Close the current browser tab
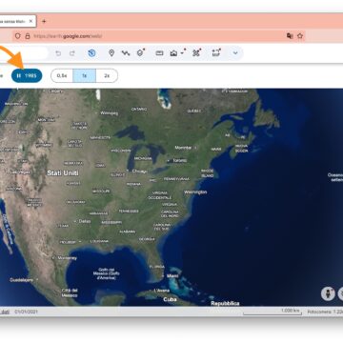The image size is (343, 343). pyautogui.click(x=30, y=21)
